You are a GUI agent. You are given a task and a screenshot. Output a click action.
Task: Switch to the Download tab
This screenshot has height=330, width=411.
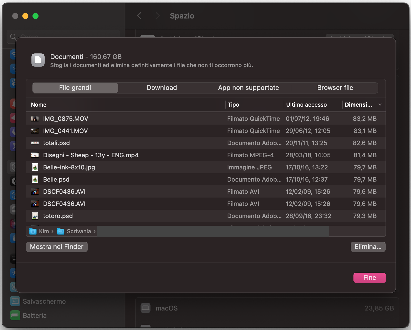(x=162, y=88)
